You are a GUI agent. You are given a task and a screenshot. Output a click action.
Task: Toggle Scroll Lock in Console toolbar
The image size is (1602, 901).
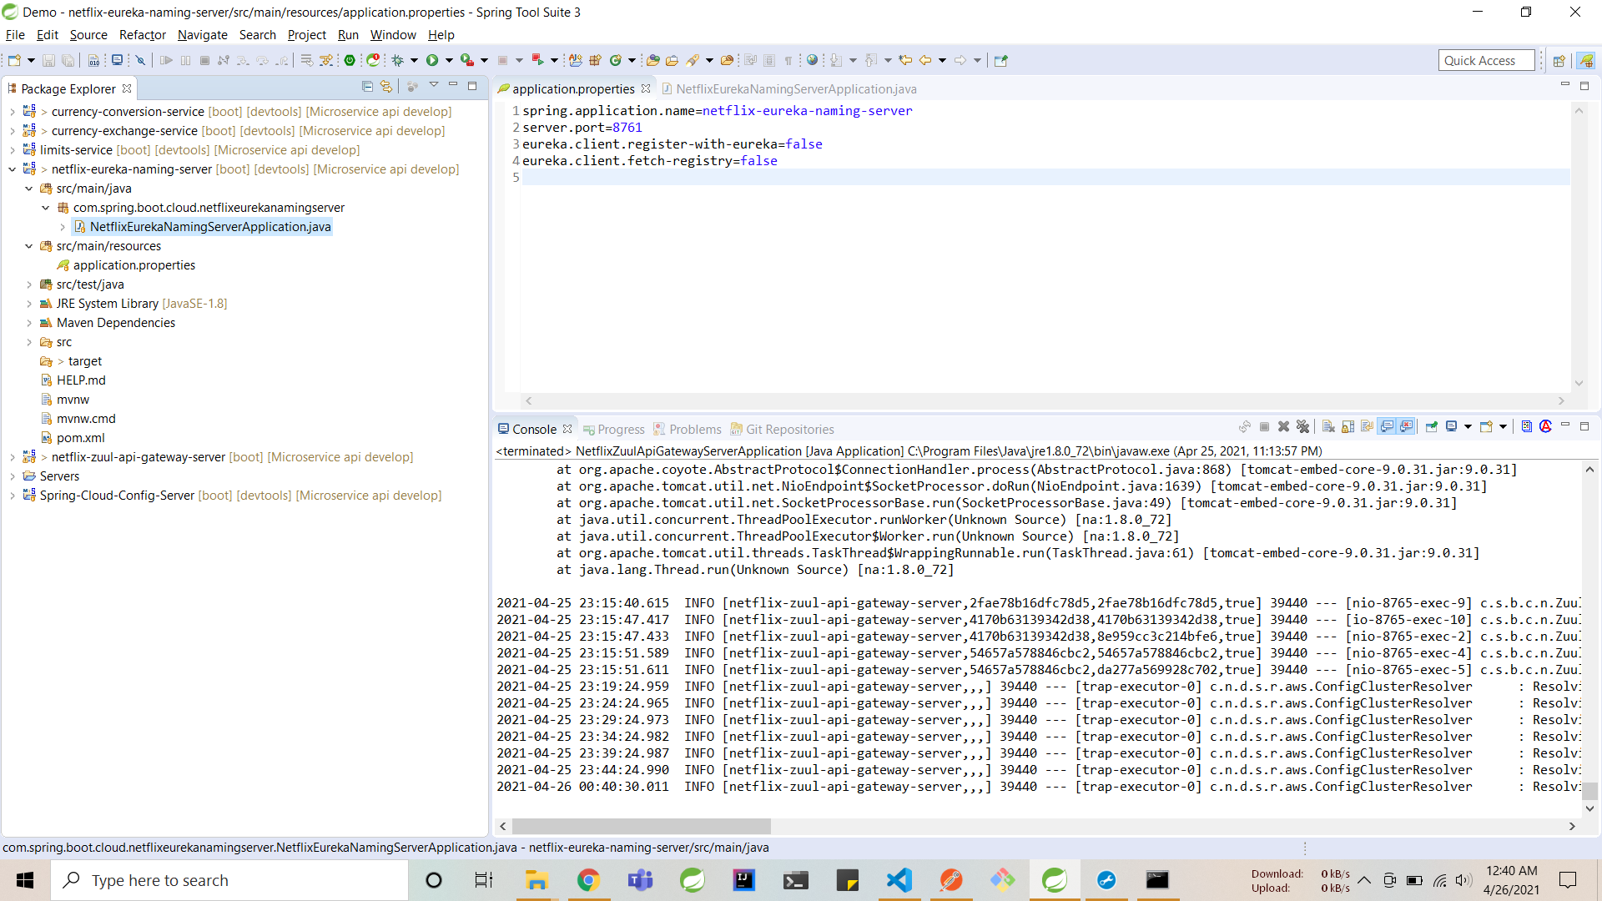click(1348, 427)
